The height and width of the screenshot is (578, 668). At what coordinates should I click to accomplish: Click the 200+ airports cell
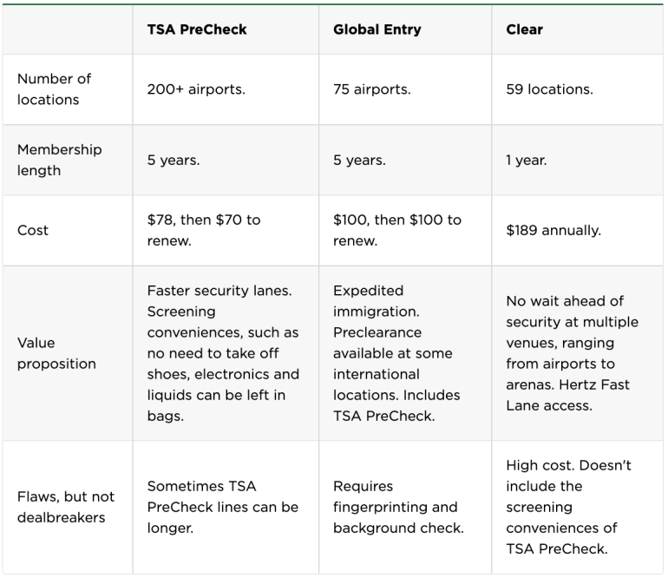click(x=196, y=89)
